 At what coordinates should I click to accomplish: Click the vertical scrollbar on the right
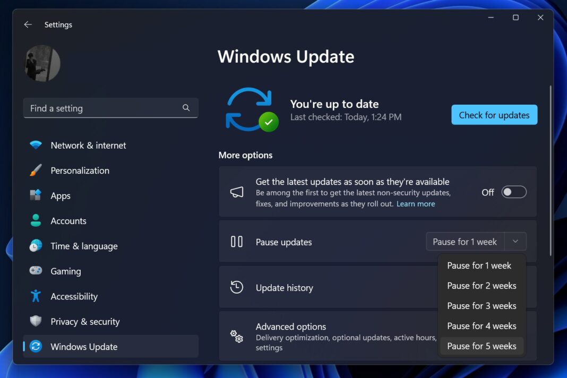pos(551,171)
